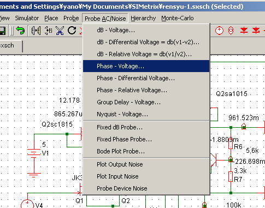Click the 226.698m probe value

point(250,161)
